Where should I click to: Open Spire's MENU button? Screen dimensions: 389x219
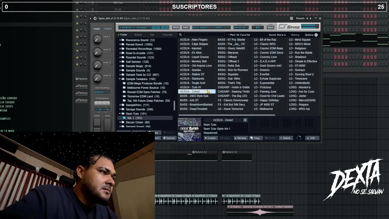pos(176,28)
